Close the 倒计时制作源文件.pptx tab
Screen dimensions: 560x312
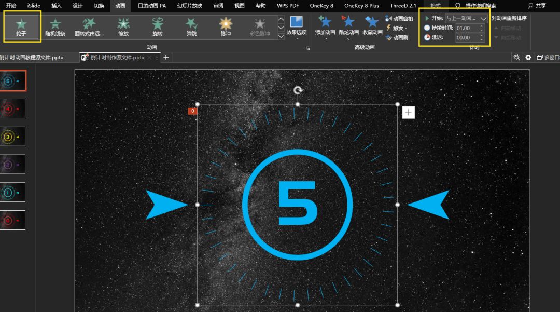(150, 57)
